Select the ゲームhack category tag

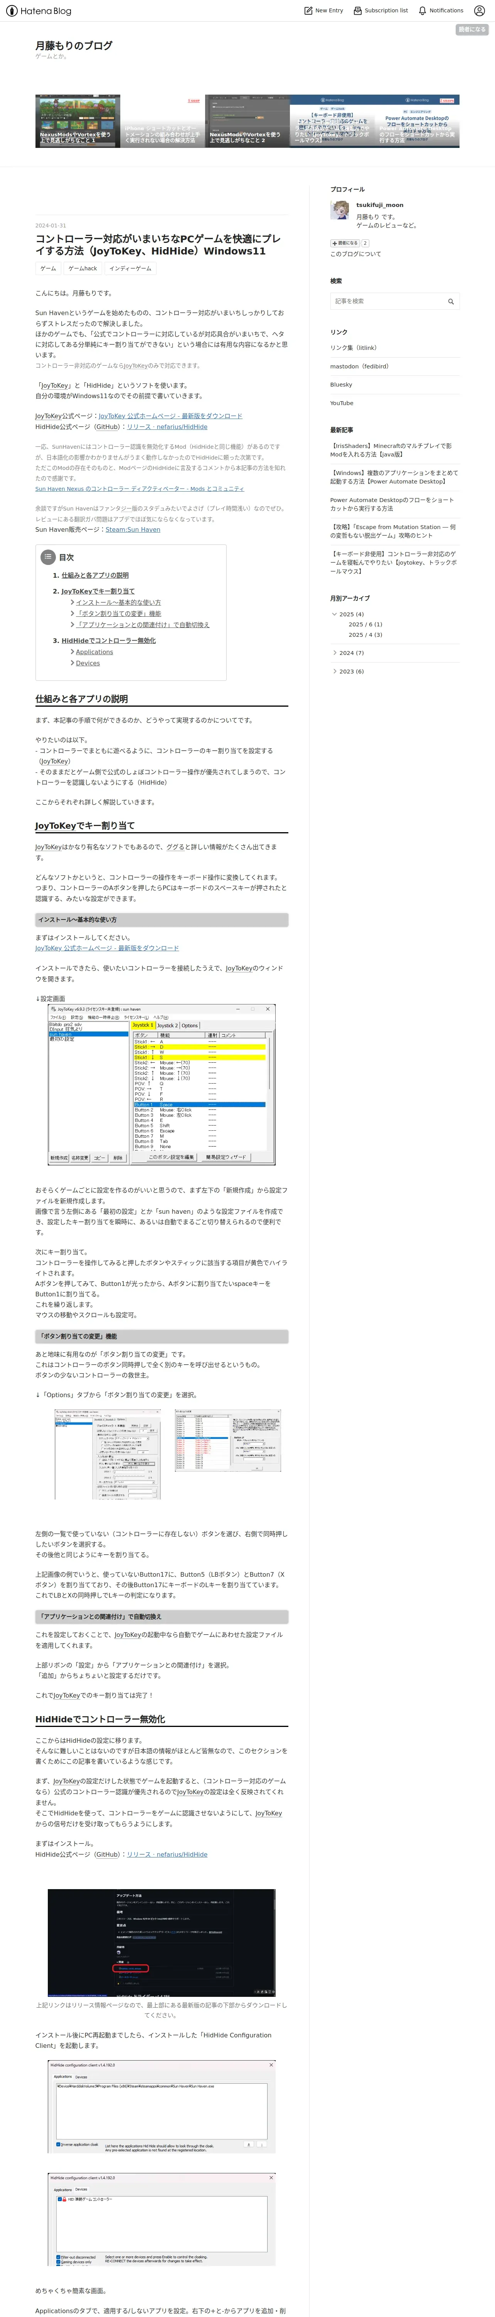[x=82, y=269]
